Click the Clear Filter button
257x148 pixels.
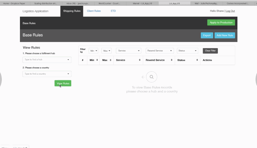(x=210, y=51)
